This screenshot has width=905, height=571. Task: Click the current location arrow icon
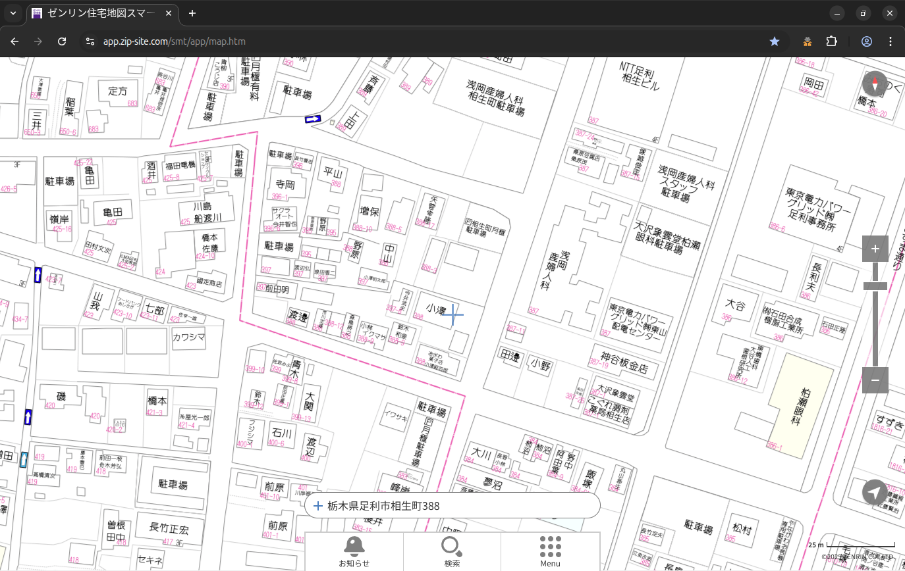pyautogui.click(x=875, y=492)
